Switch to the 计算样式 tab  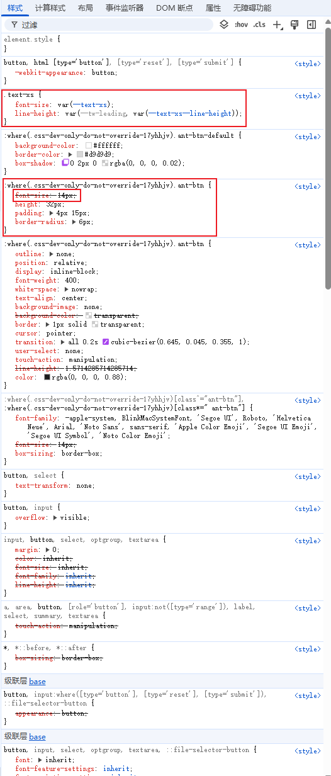coord(50,8)
